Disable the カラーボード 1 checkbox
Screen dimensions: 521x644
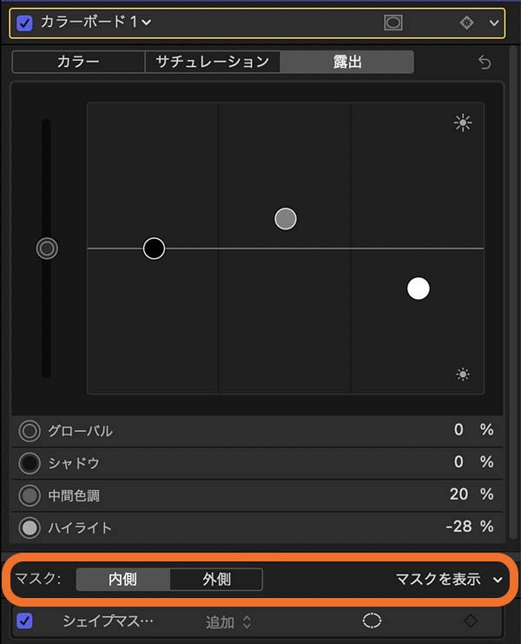point(24,23)
